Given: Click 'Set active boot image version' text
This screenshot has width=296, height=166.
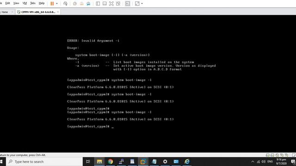Looking at the screenshot, I should click(143, 65).
